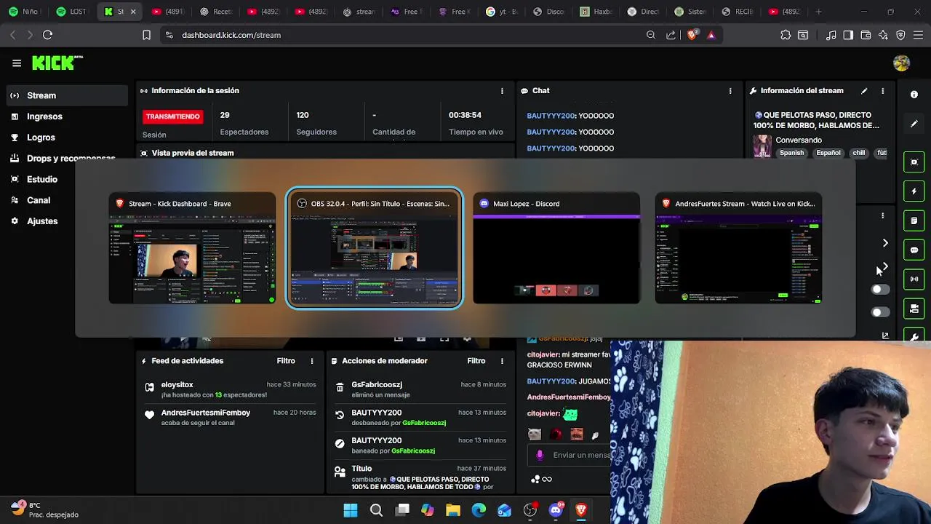
Task: Switch to Maxi Lopez Discord window thumbnail
Action: [556, 248]
